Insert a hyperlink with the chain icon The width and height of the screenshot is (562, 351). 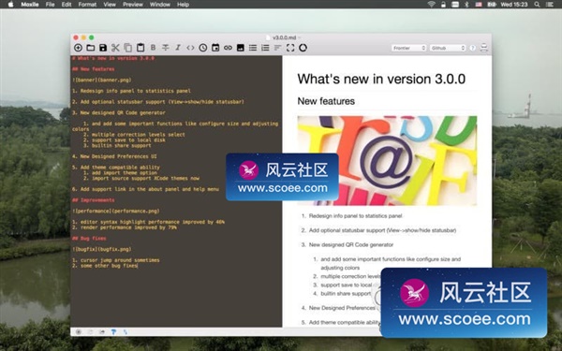click(x=228, y=48)
